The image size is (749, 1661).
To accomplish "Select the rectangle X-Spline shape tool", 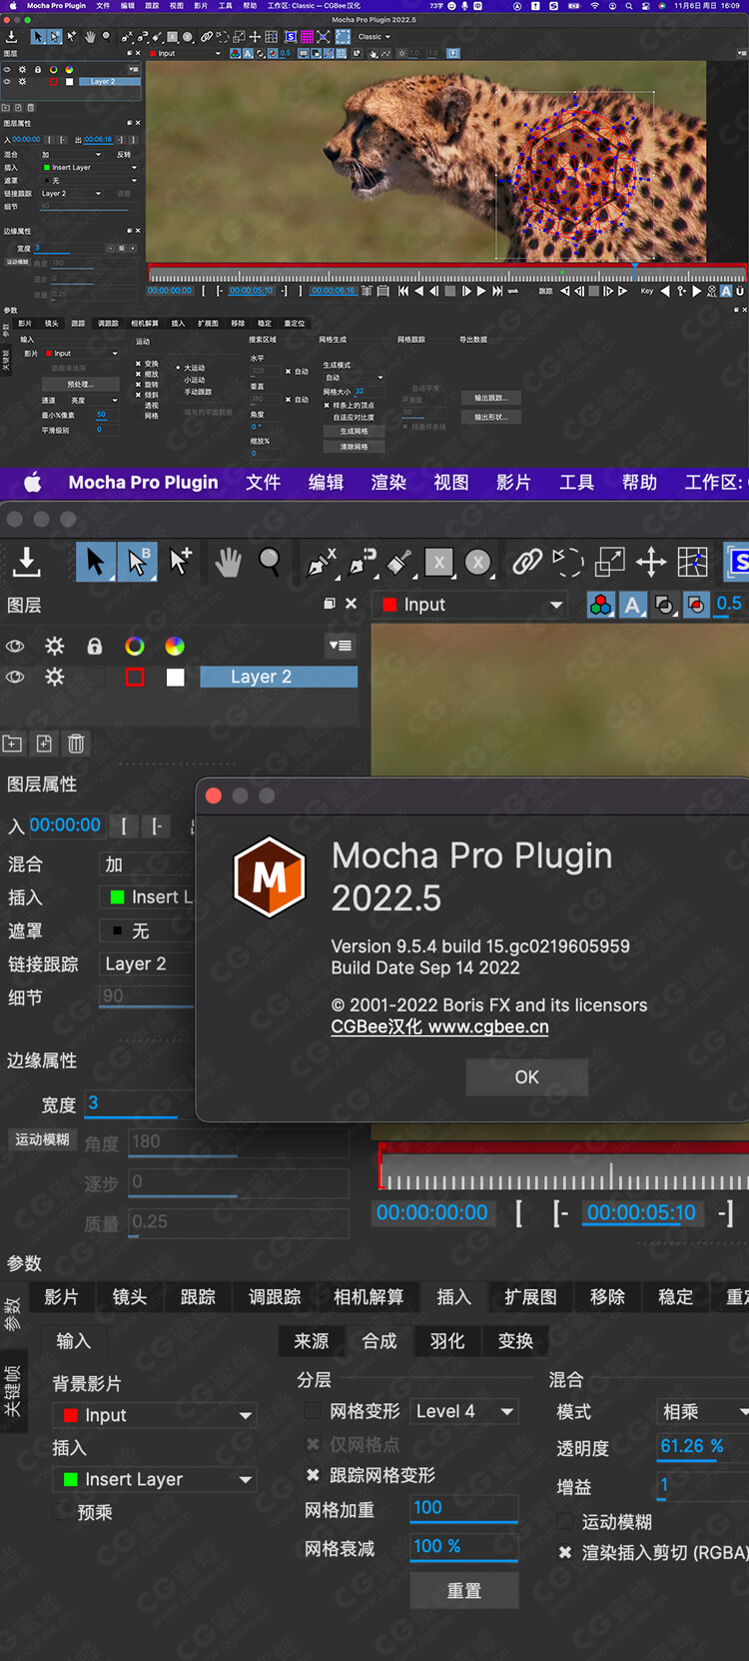I will tap(439, 563).
